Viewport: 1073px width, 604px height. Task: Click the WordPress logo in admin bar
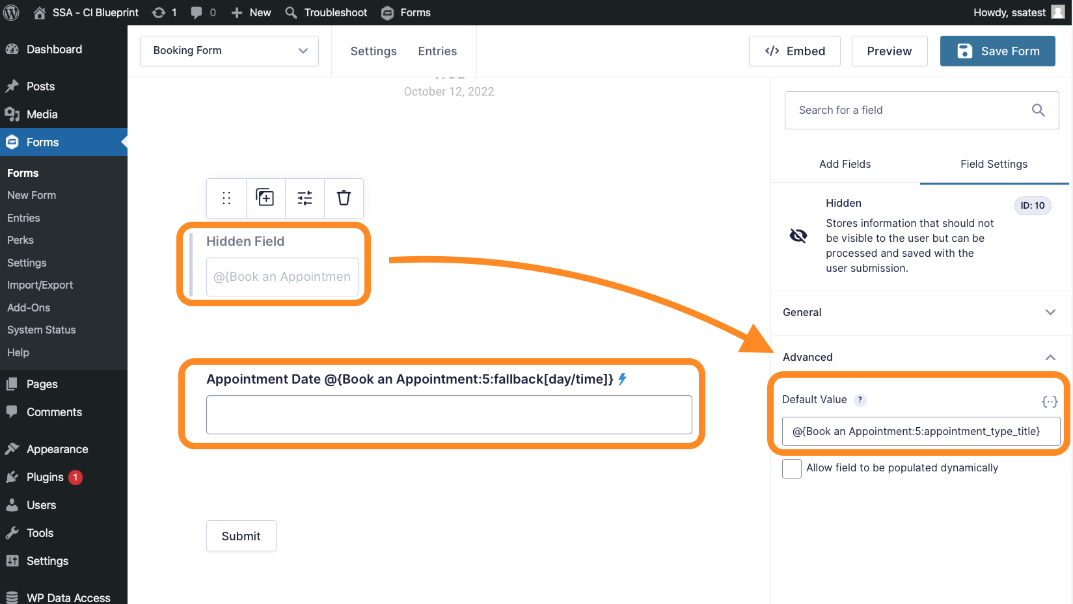(x=12, y=12)
